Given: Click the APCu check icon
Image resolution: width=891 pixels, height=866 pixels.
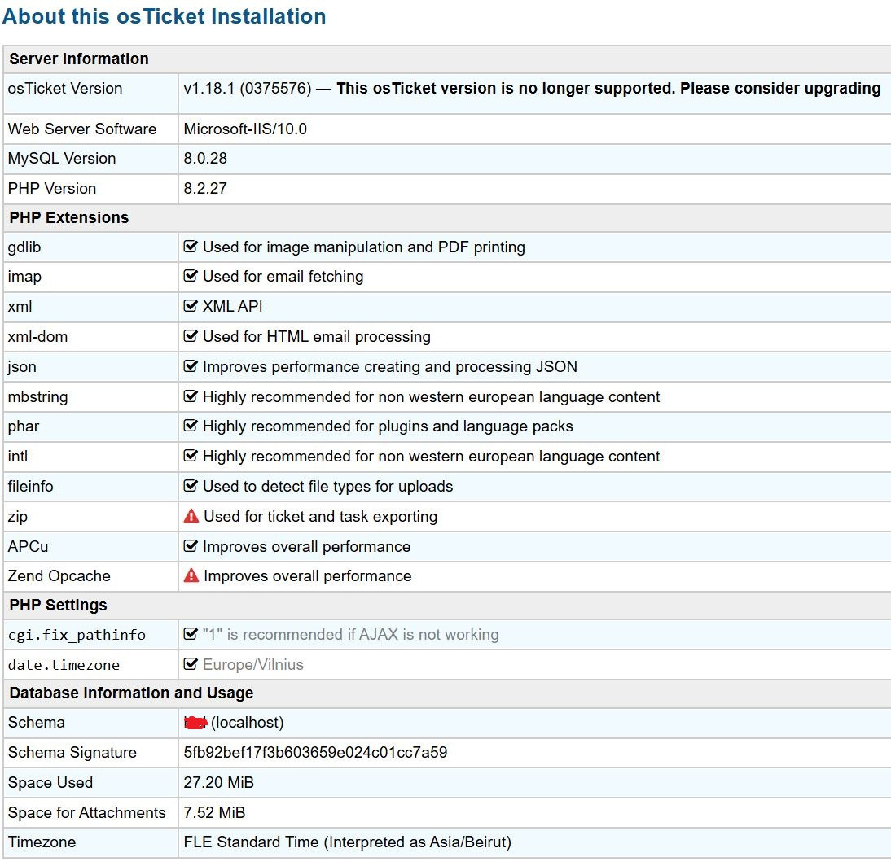Looking at the screenshot, I should click(x=191, y=546).
